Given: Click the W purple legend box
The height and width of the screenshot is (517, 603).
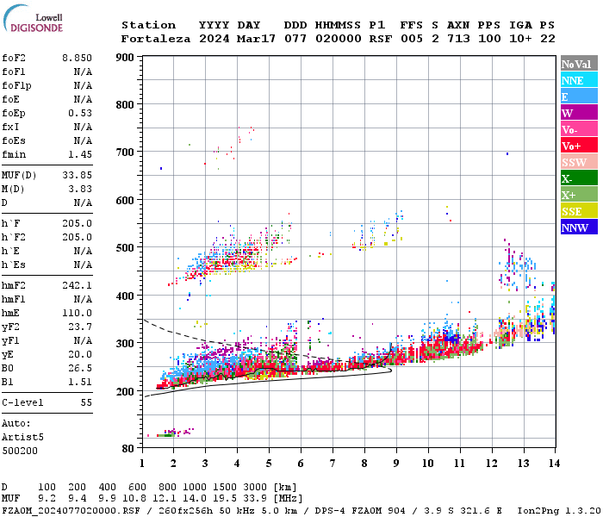Looking at the screenshot, I should click(x=579, y=113).
